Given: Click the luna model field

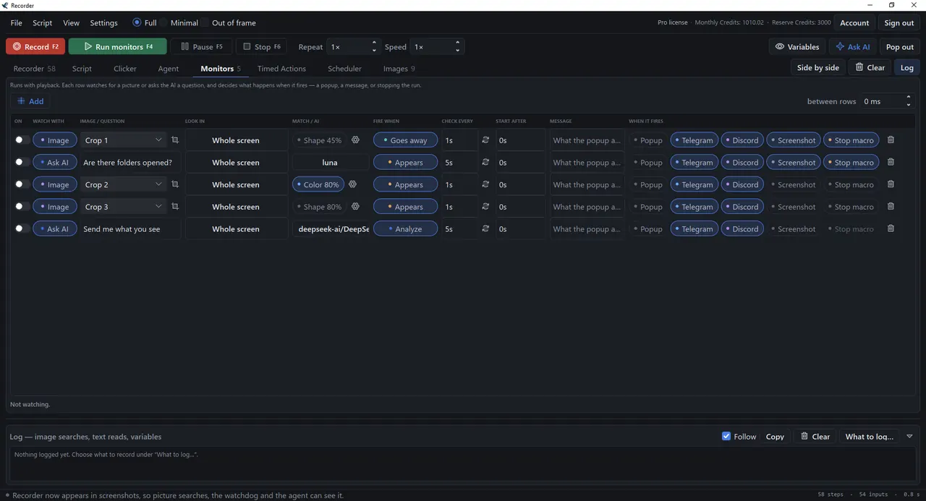Looking at the screenshot, I should pyautogui.click(x=330, y=163).
